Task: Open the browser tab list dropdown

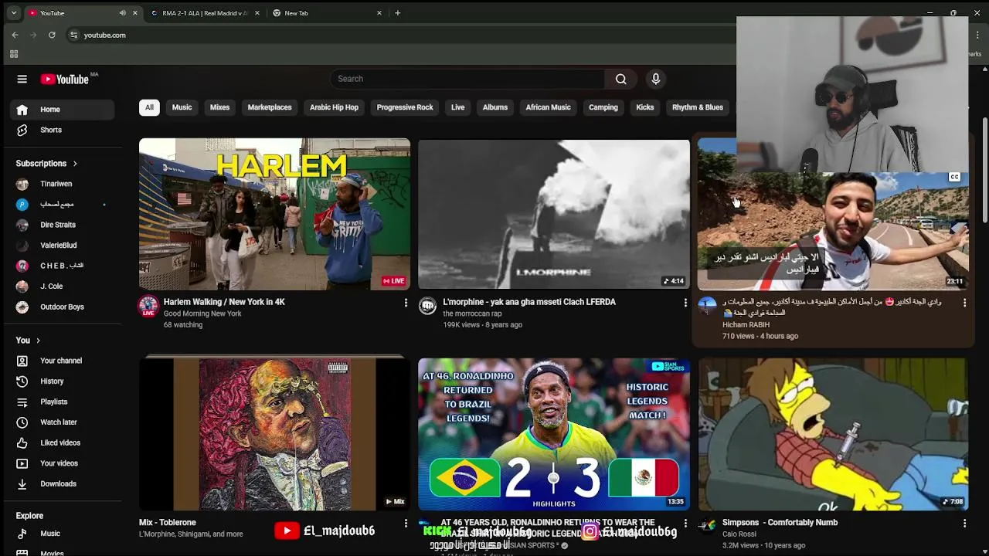Action: tap(13, 13)
